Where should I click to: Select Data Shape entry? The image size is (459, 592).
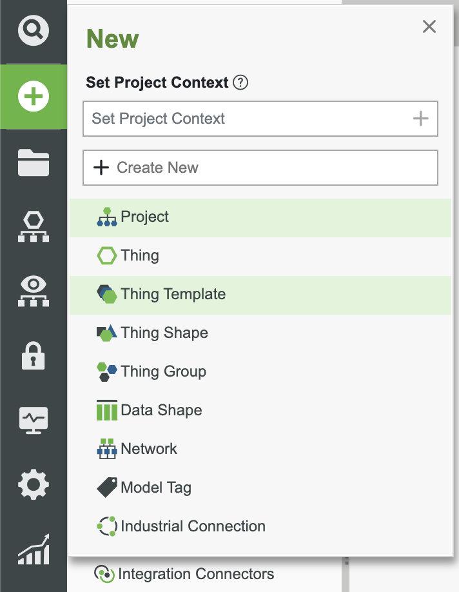point(161,411)
